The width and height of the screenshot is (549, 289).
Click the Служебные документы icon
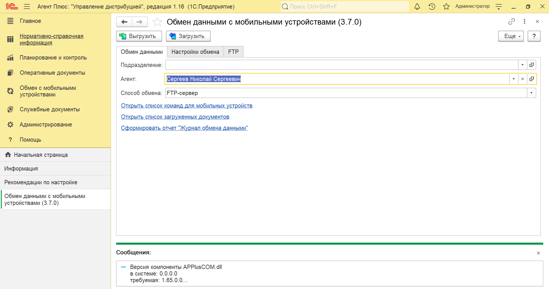[x=10, y=109]
